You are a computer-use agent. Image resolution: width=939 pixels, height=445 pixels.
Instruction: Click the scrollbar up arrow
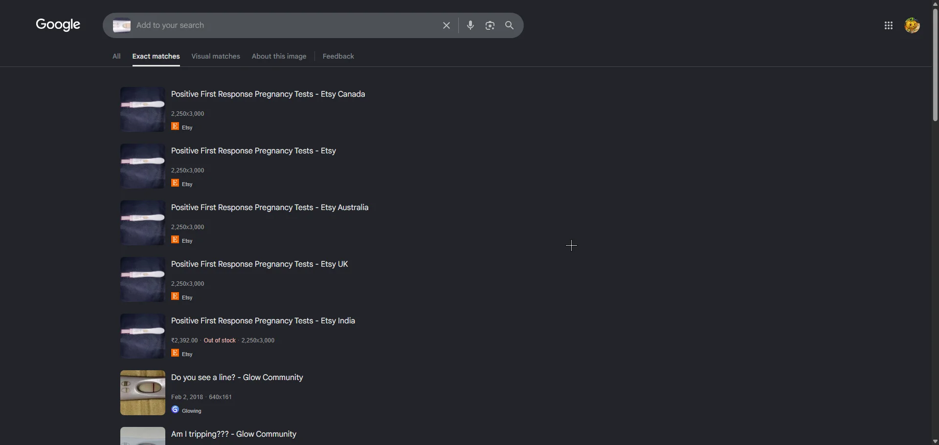click(935, 3)
